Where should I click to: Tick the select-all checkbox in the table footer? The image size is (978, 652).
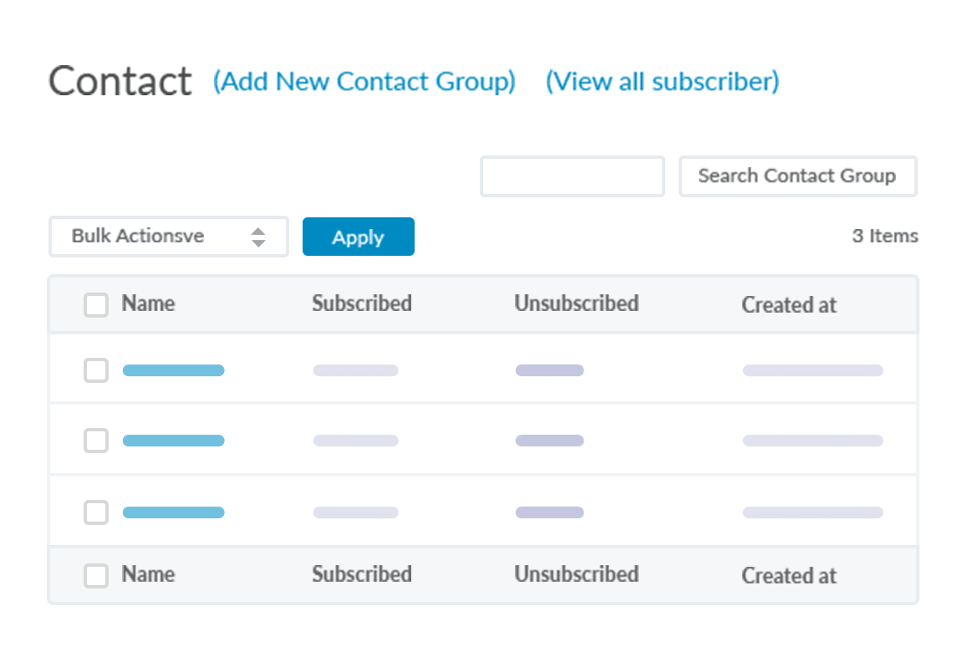96,575
